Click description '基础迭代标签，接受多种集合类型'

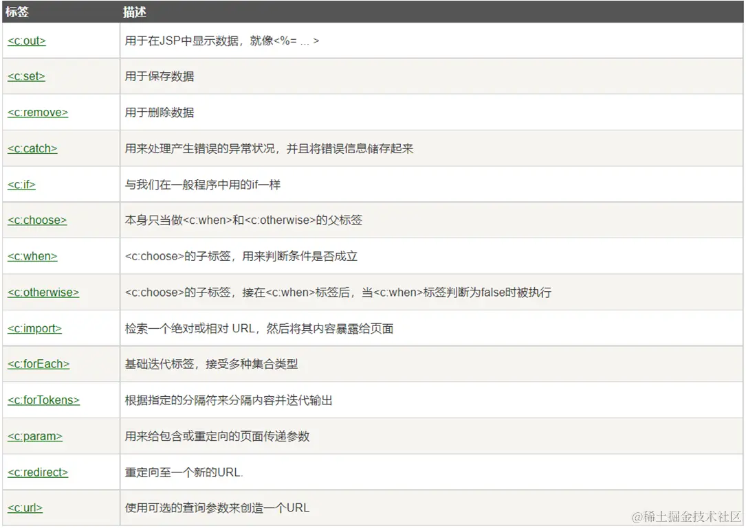coord(211,364)
